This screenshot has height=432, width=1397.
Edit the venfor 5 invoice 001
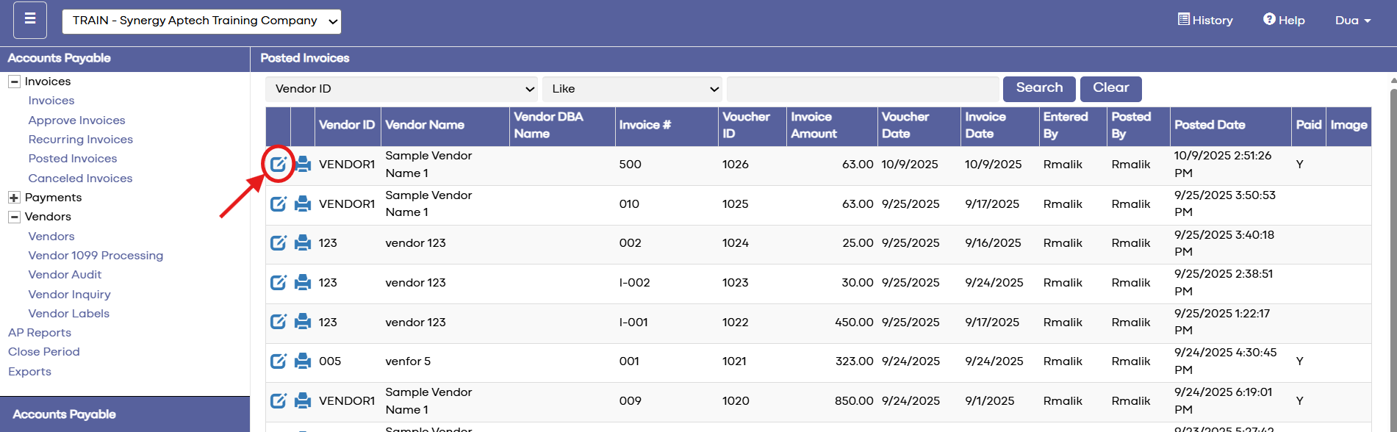point(278,361)
